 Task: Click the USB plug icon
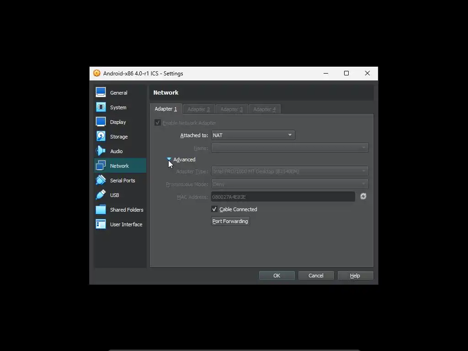point(101,195)
